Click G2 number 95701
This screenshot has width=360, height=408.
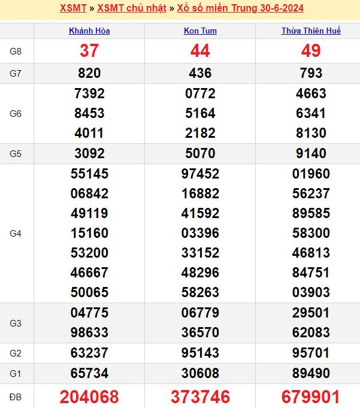point(311,353)
